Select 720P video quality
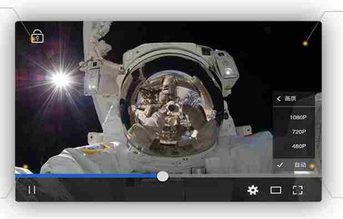This screenshot has width=343, height=219. click(299, 132)
